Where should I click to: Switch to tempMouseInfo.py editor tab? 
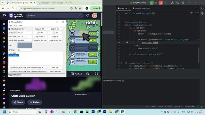click(x=142, y=8)
